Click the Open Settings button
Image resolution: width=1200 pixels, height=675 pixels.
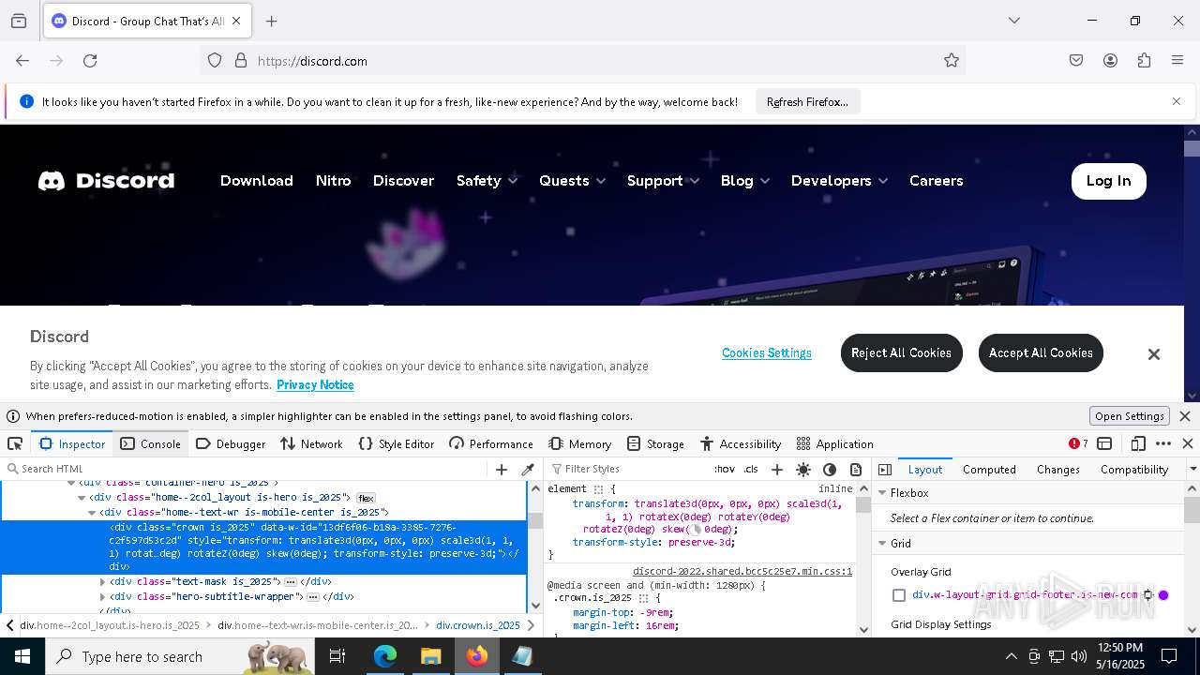[1130, 416]
